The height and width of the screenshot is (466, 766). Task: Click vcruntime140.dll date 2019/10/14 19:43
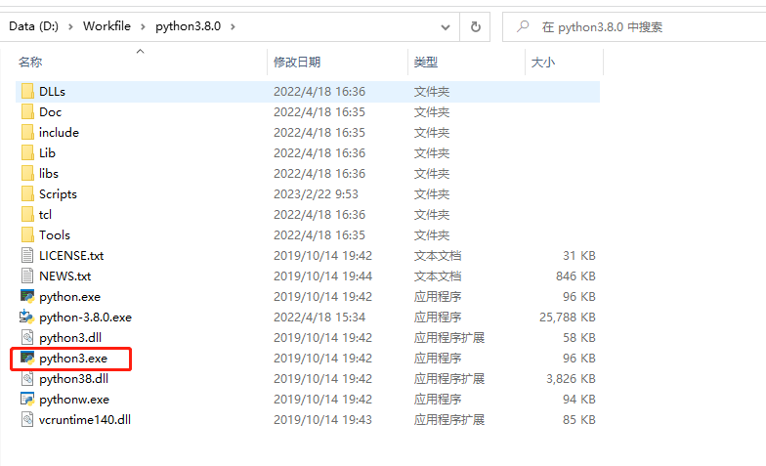322,420
